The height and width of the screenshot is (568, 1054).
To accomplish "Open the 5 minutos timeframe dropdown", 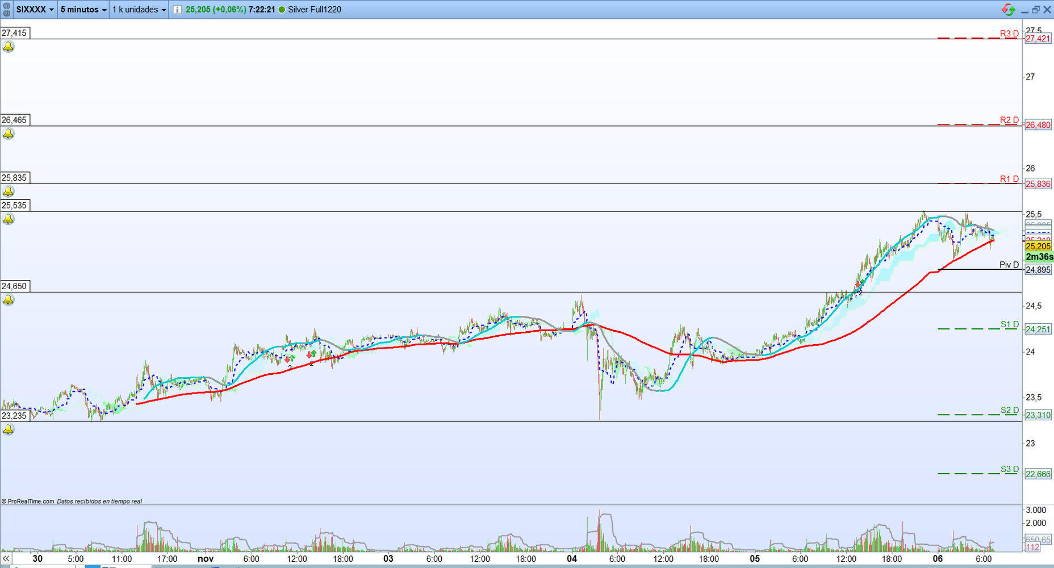I will pos(83,9).
